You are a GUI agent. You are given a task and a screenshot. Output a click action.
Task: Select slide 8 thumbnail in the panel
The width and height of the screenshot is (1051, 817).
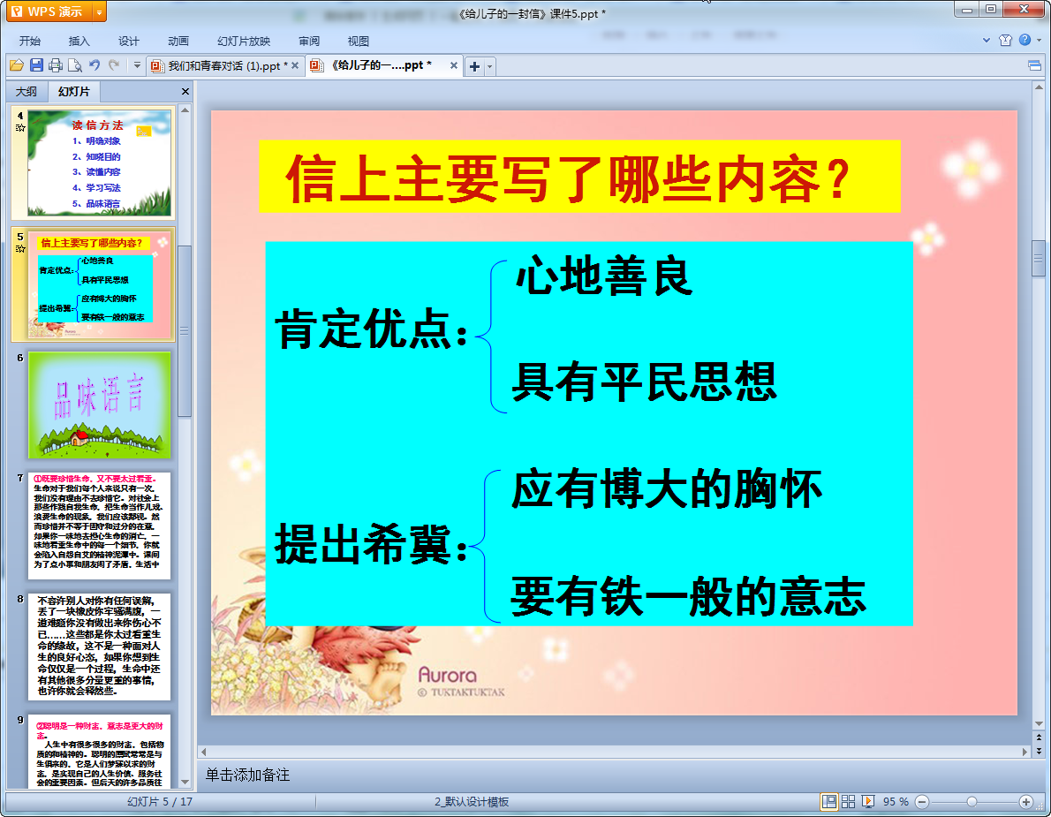point(99,647)
